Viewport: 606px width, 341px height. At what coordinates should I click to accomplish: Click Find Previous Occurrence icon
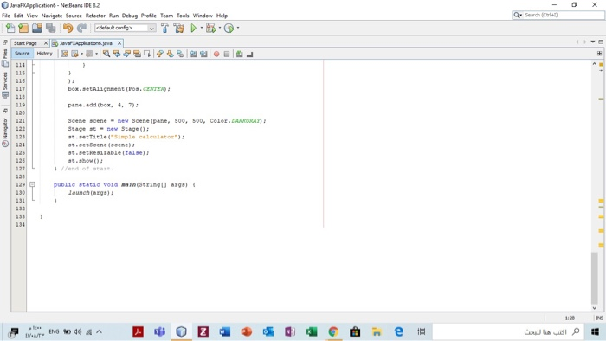tap(116, 54)
